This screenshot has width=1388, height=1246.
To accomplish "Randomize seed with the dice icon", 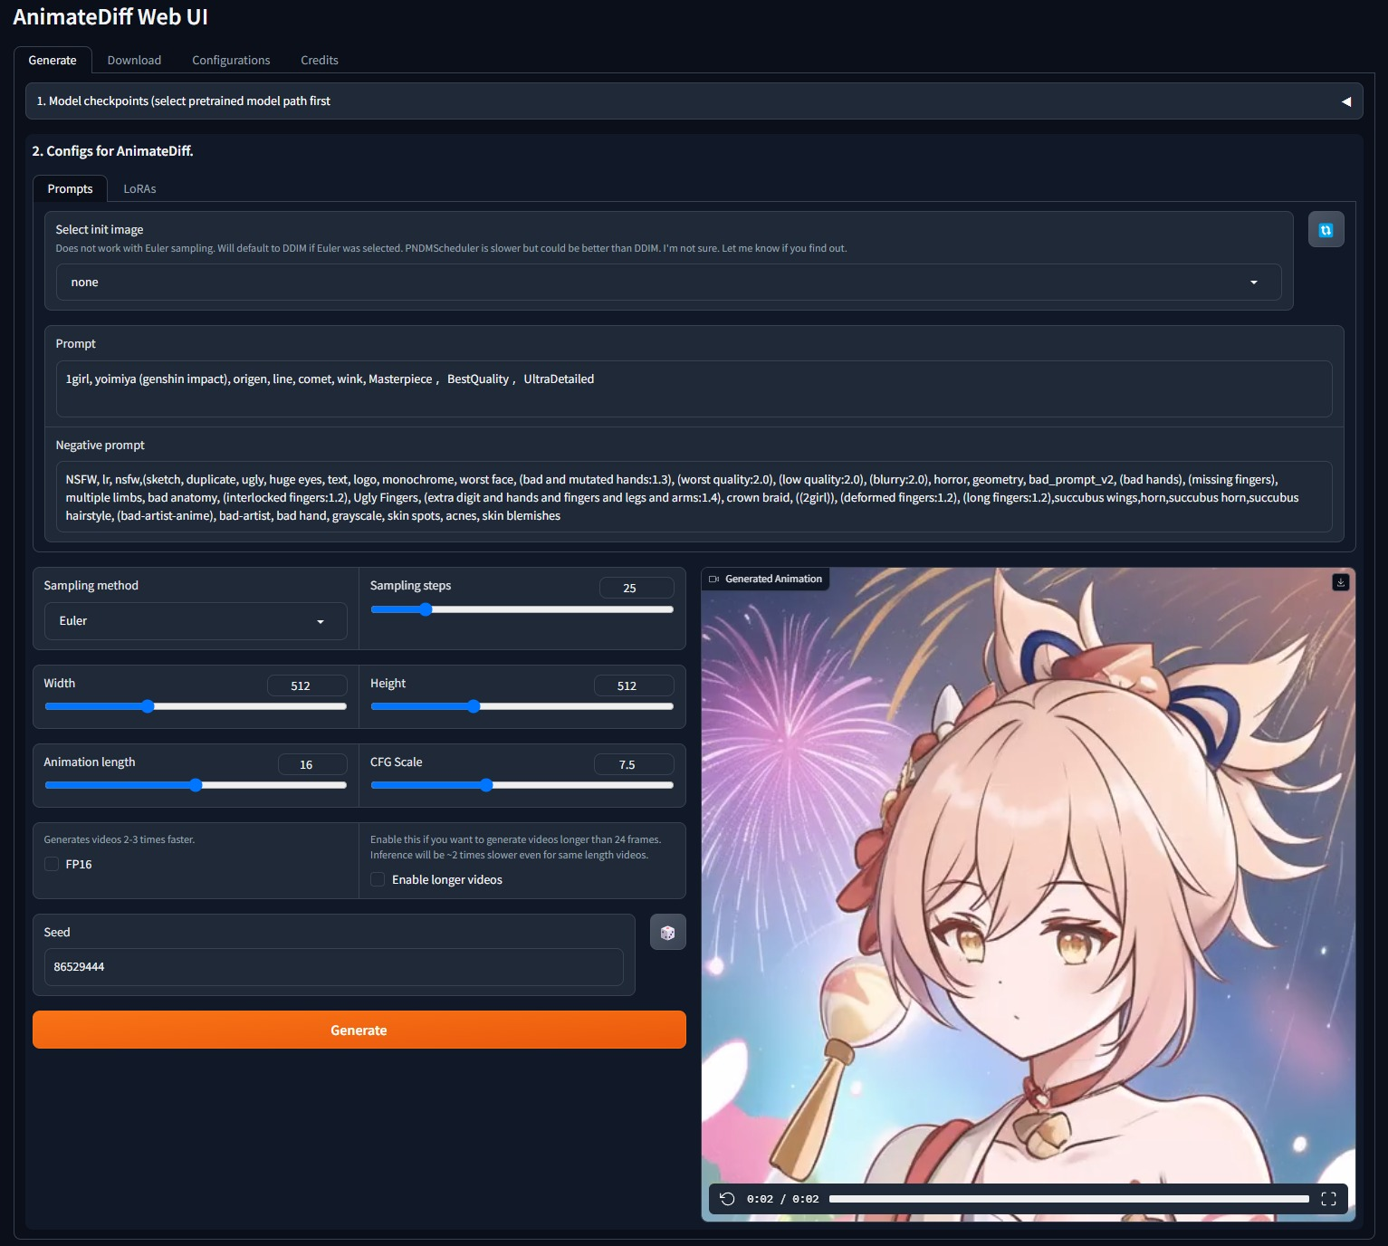I will (x=667, y=933).
